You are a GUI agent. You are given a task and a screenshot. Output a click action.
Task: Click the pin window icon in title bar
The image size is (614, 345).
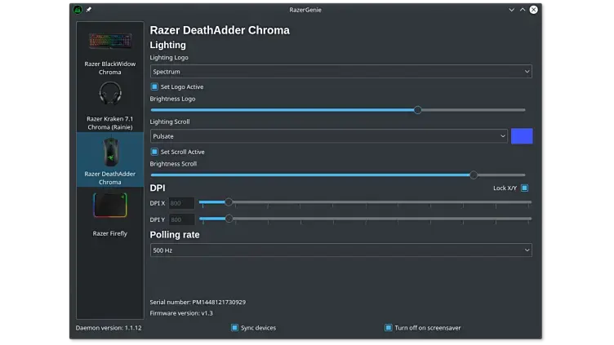89,10
